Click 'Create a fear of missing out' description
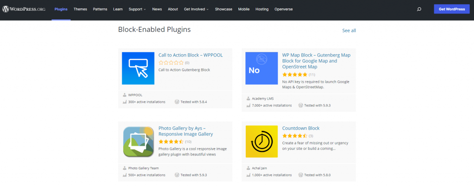The height and width of the screenshot is (186, 474). [315, 146]
